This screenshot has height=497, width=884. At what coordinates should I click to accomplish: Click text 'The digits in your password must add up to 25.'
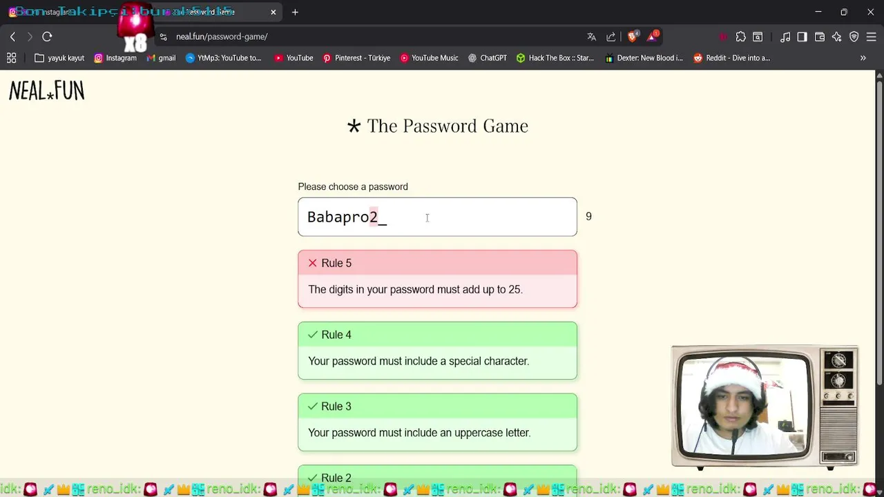(415, 289)
